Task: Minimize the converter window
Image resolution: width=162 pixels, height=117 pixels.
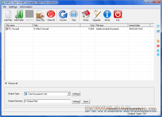Action: 146,2
